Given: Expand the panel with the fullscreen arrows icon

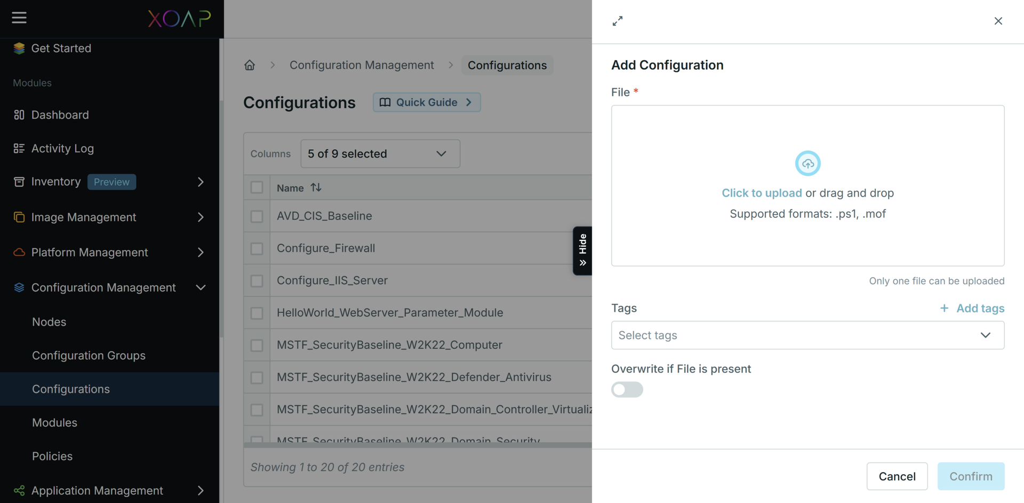Looking at the screenshot, I should (x=618, y=21).
